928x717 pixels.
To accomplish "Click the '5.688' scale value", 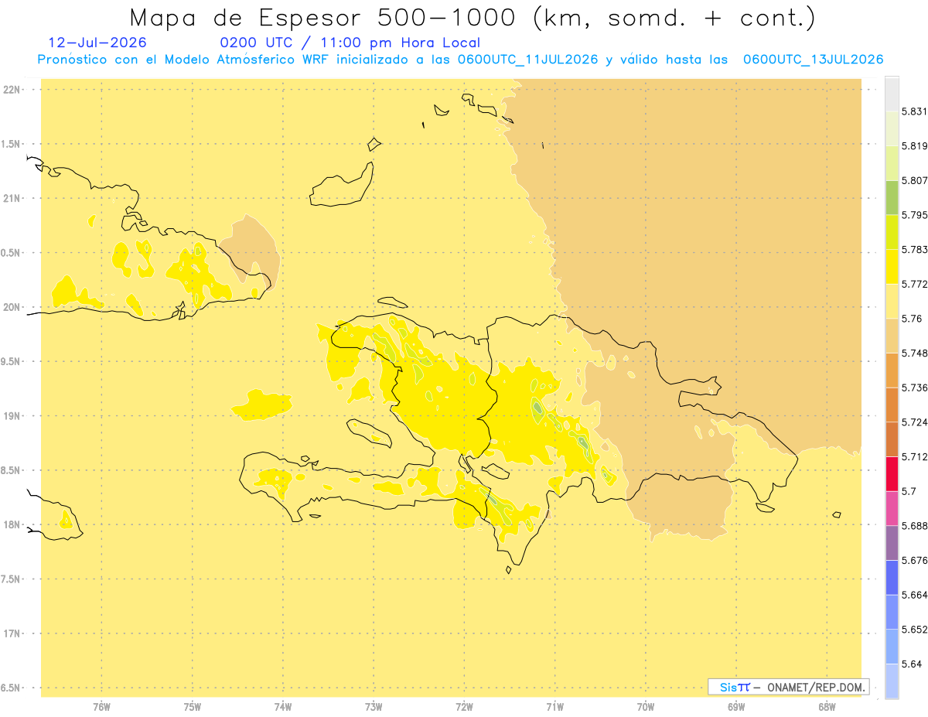I will point(914,526).
